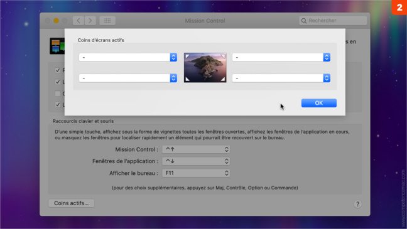The height and width of the screenshot is (229, 407).
Task: Click the Coins actifs… button
Action: click(72, 203)
